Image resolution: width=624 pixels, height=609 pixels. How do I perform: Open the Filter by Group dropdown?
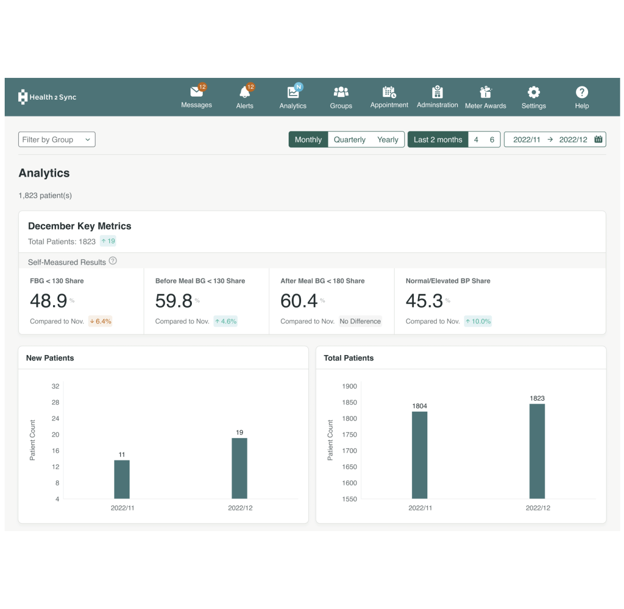(x=56, y=139)
